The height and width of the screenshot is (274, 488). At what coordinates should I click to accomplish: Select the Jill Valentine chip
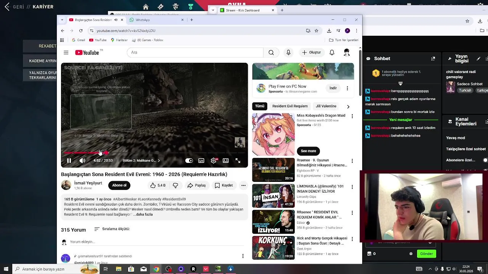(326, 106)
